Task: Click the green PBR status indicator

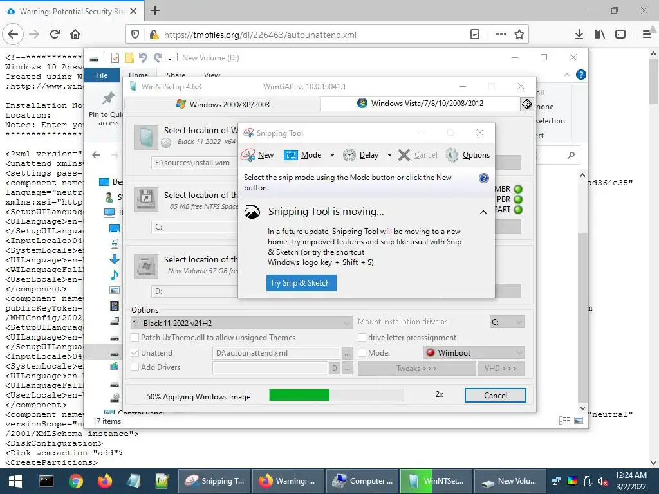Action: coord(518,199)
